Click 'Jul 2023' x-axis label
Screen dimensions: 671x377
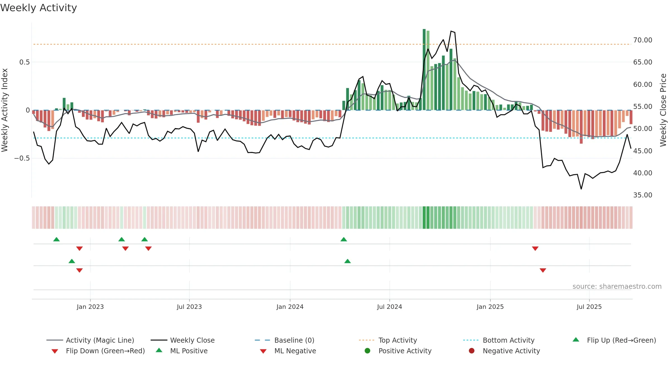tap(189, 307)
